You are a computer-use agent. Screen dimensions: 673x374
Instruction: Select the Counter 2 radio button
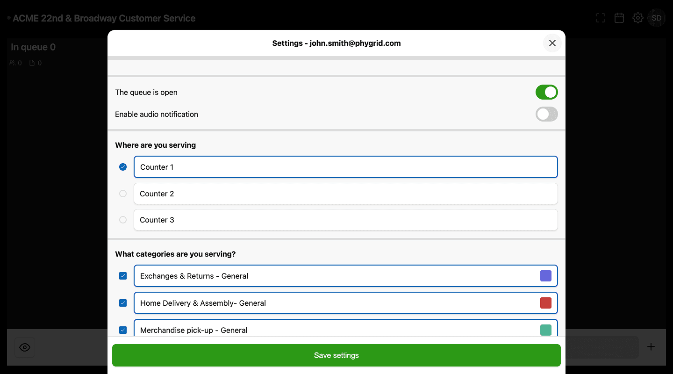click(x=123, y=194)
